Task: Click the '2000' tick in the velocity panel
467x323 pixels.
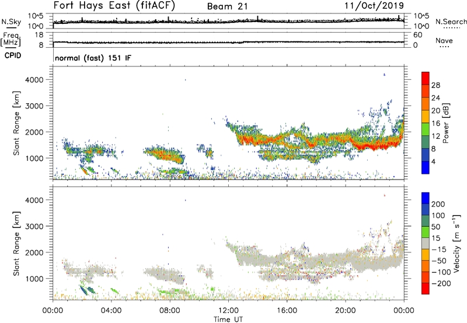Action: (x=34, y=252)
